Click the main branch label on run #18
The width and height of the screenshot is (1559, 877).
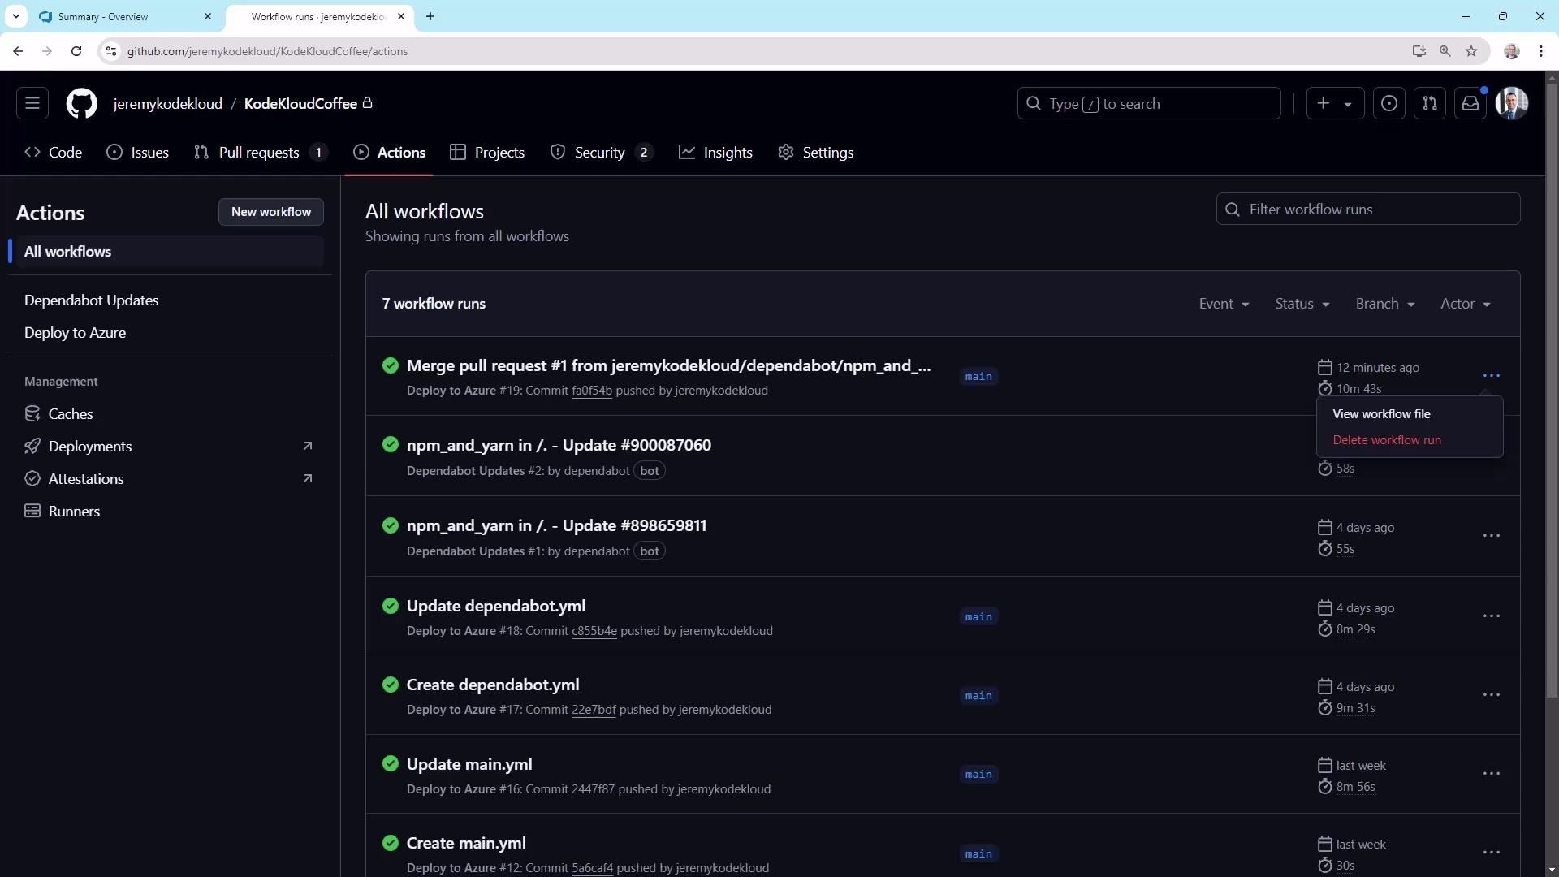pyautogui.click(x=978, y=617)
